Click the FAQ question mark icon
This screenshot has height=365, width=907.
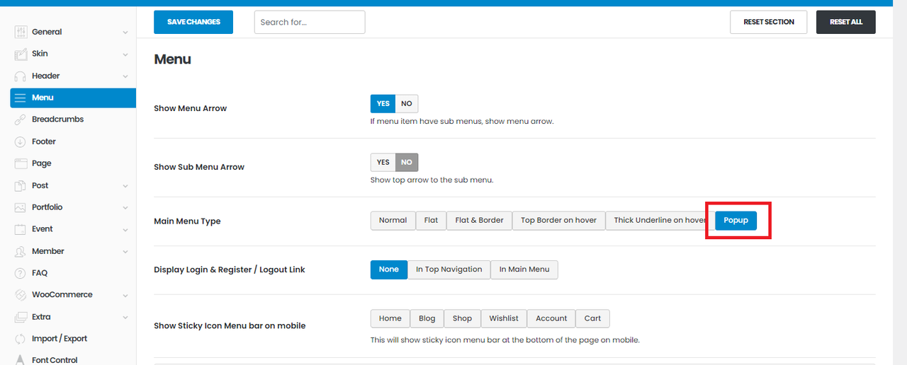pyautogui.click(x=20, y=273)
